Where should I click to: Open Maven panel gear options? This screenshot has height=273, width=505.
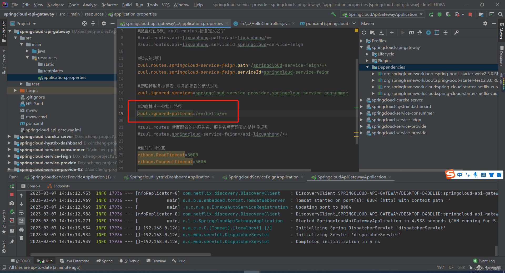tap(485, 23)
